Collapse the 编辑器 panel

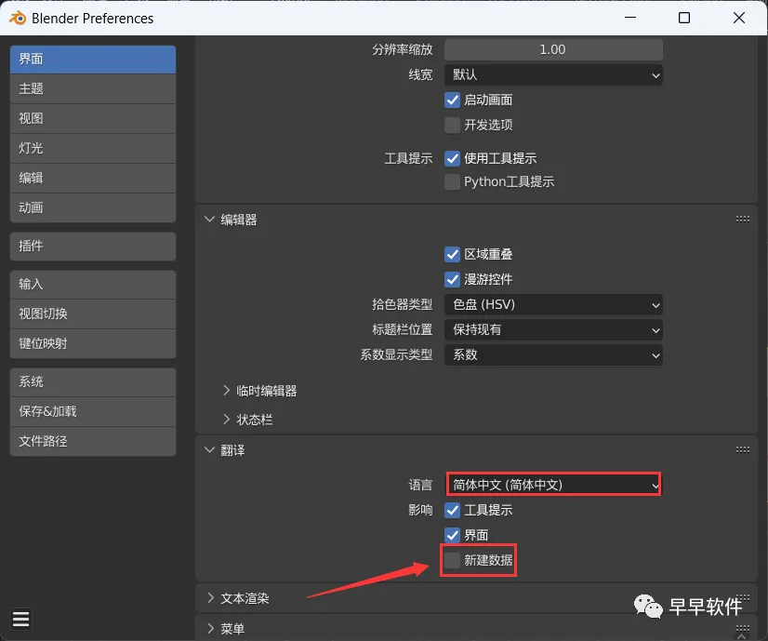pyautogui.click(x=209, y=219)
